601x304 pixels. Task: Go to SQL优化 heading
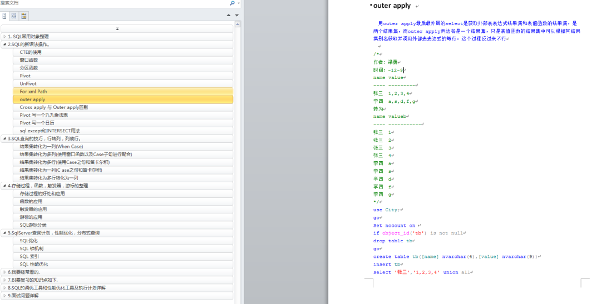coord(122,241)
